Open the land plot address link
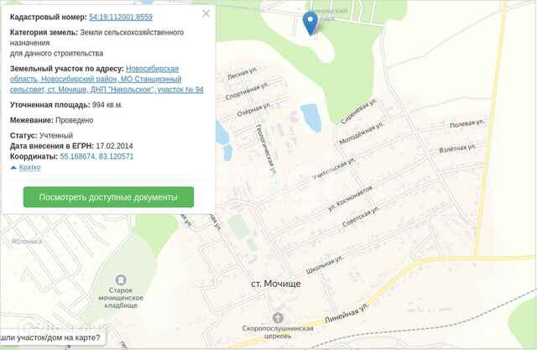 107,79
